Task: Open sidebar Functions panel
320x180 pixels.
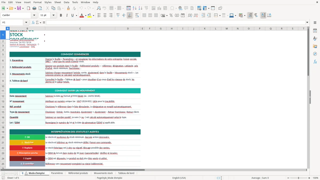Action: click(315, 62)
